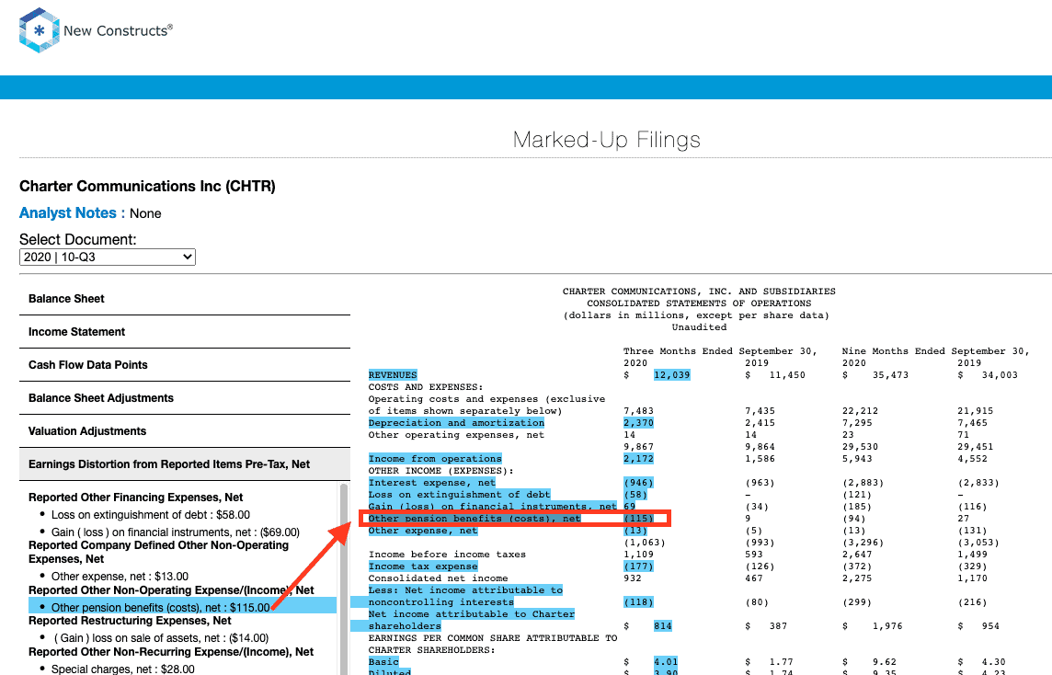Open the Valuation Adjustments section

[x=185, y=430]
